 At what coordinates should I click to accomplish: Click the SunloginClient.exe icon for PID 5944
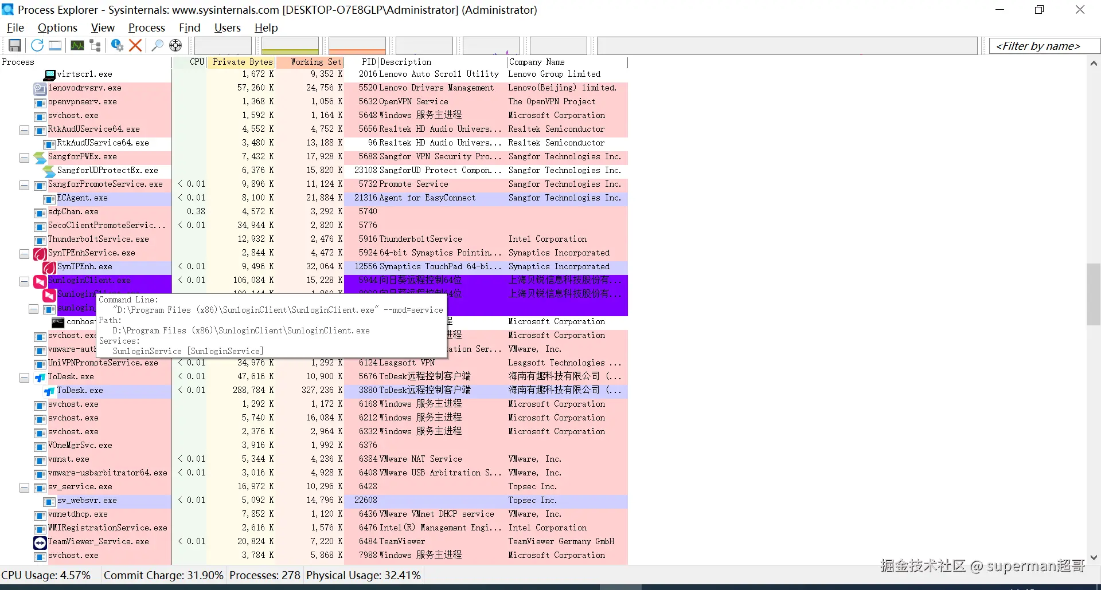pos(40,281)
